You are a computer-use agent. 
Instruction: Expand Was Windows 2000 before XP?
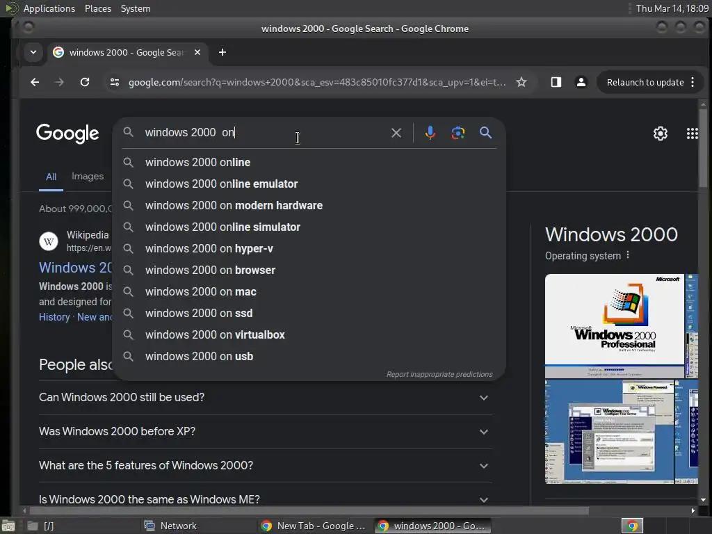(265, 431)
